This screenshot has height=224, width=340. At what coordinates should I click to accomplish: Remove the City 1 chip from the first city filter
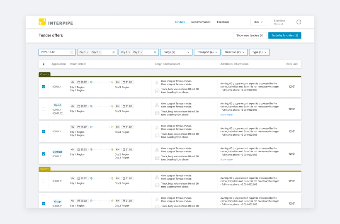tap(87, 52)
